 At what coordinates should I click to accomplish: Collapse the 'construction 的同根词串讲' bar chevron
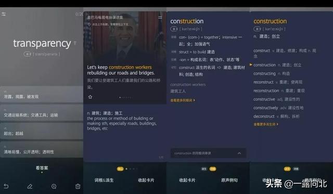[239, 153]
